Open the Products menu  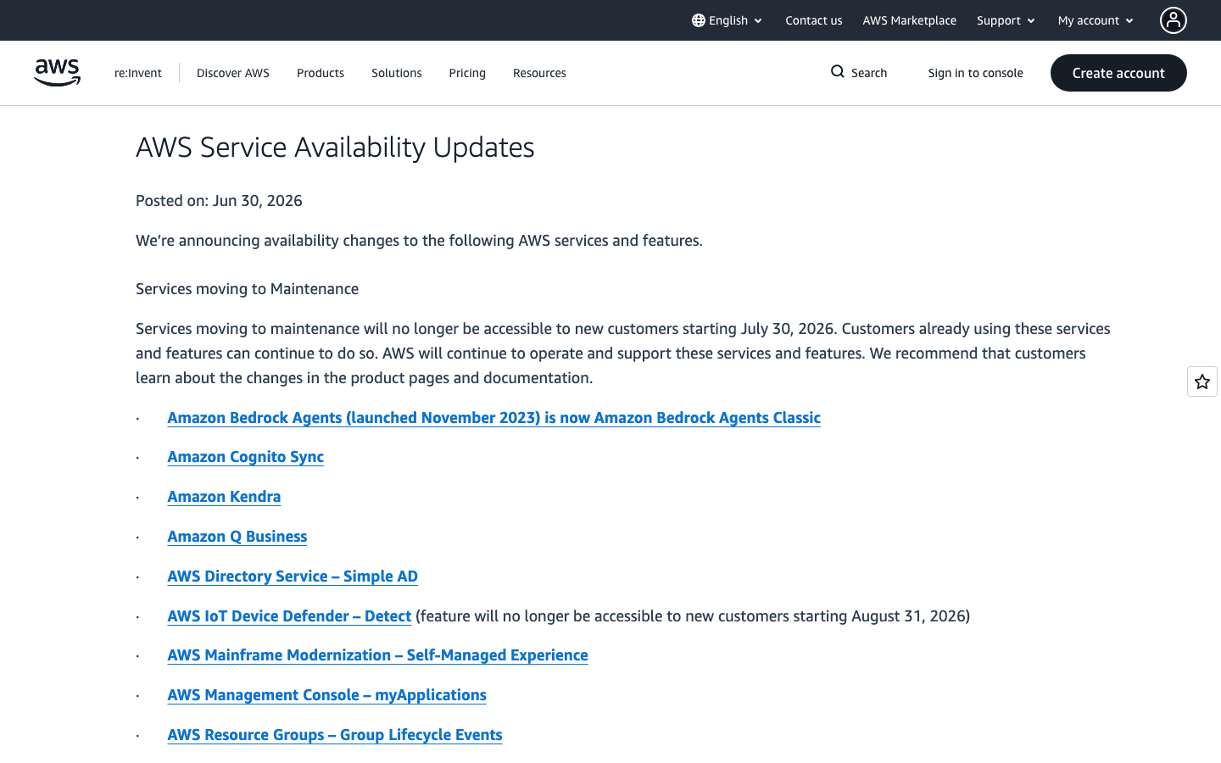click(321, 73)
